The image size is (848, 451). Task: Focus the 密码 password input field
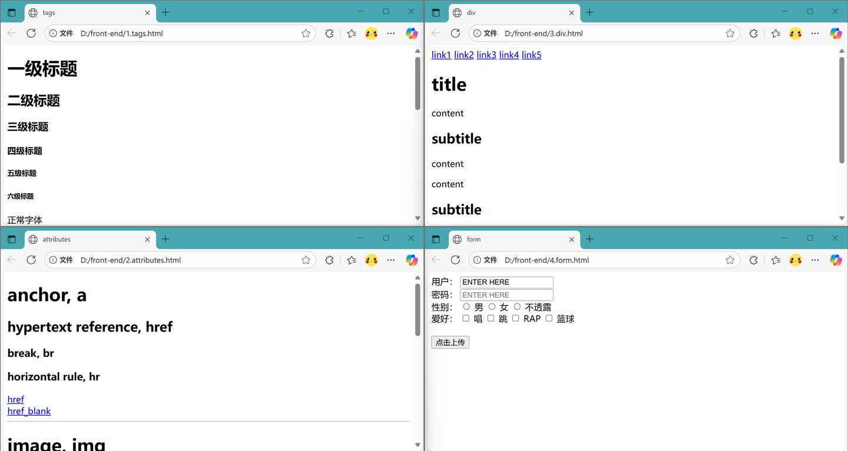pos(506,295)
